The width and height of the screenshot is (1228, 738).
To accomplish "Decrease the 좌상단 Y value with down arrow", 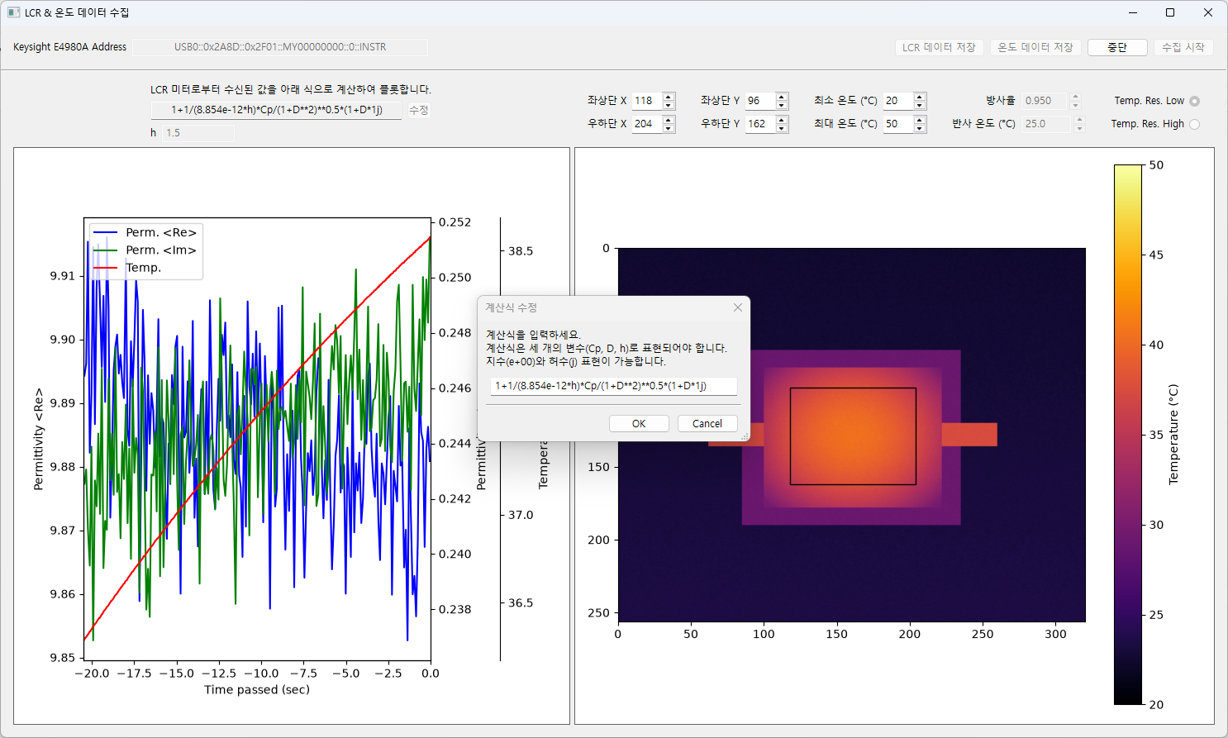I will pos(782,105).
